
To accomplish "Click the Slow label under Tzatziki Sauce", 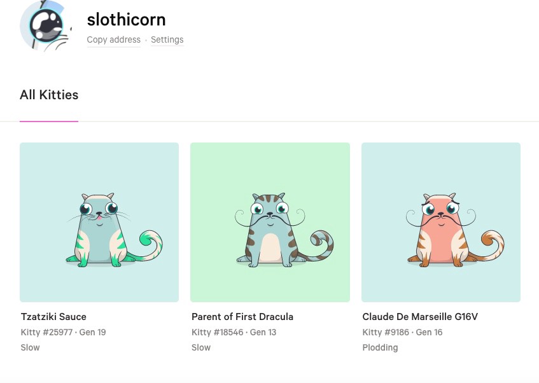I will [x=31, y=347].
